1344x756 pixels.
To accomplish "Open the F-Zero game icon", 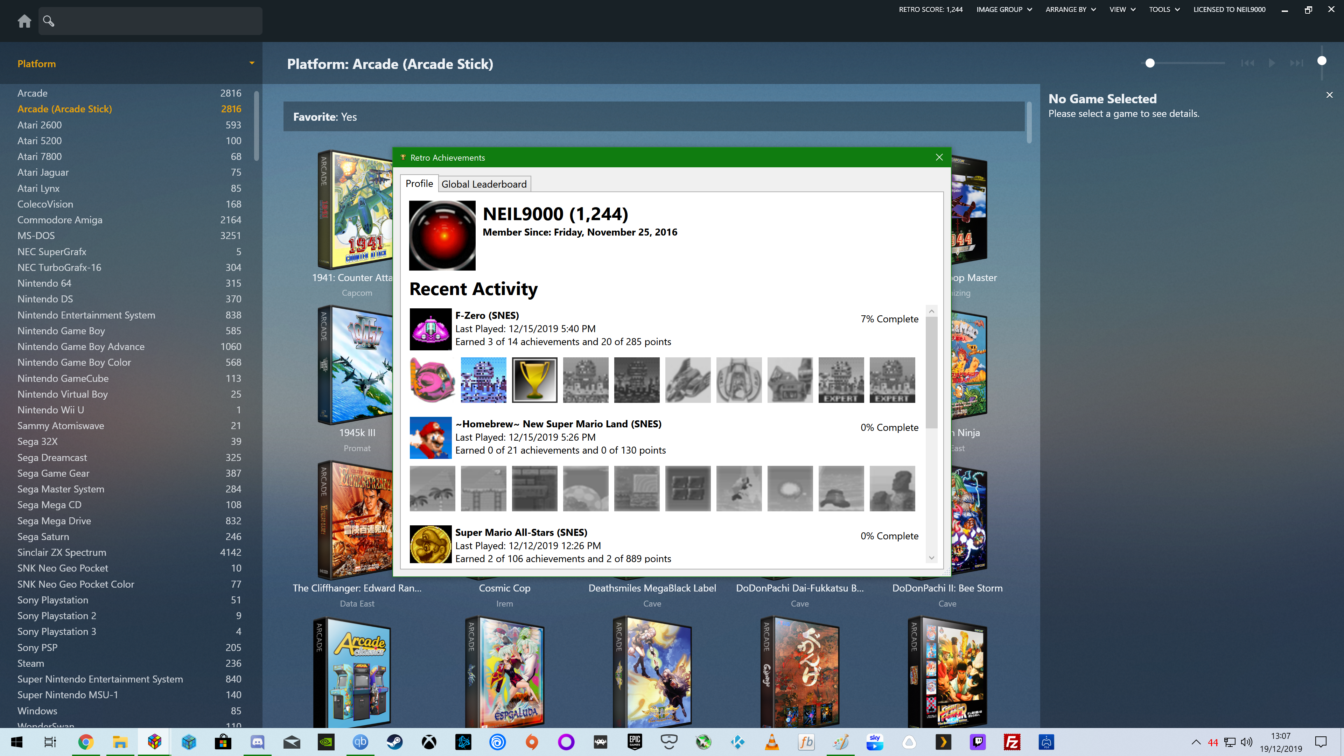I will point(430,329).
